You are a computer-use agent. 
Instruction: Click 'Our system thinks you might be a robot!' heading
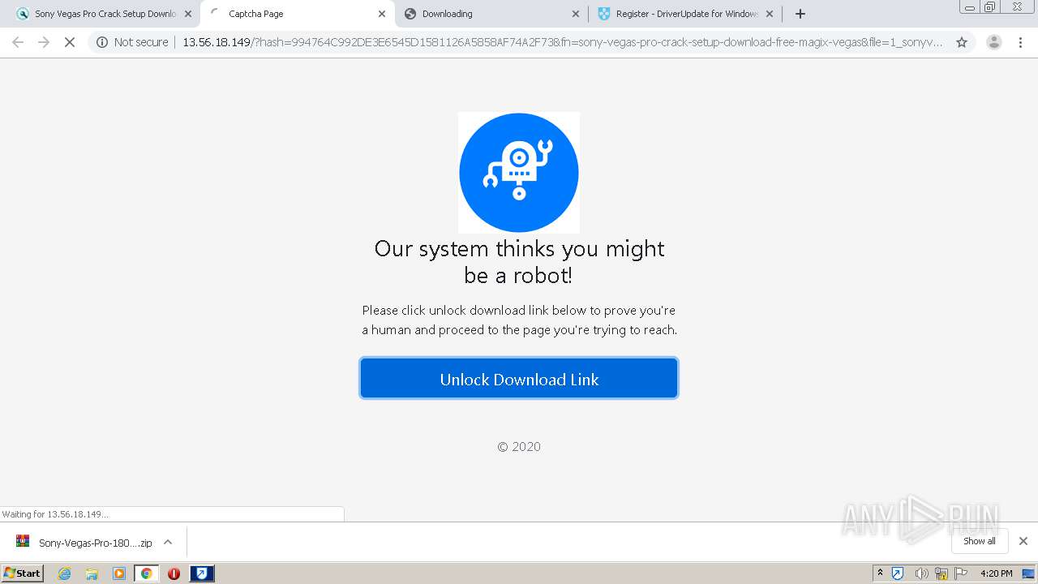click(519, 261)
